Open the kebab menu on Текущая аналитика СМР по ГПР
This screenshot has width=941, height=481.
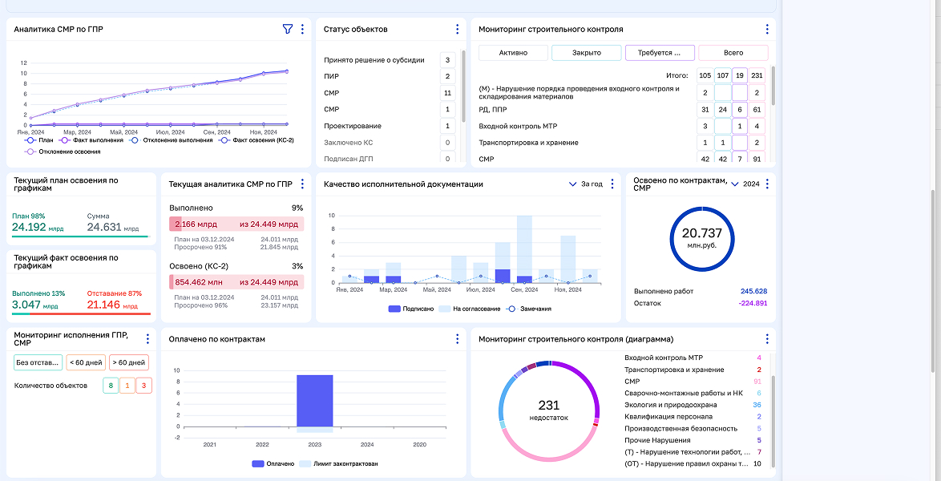tap(302, 184)
